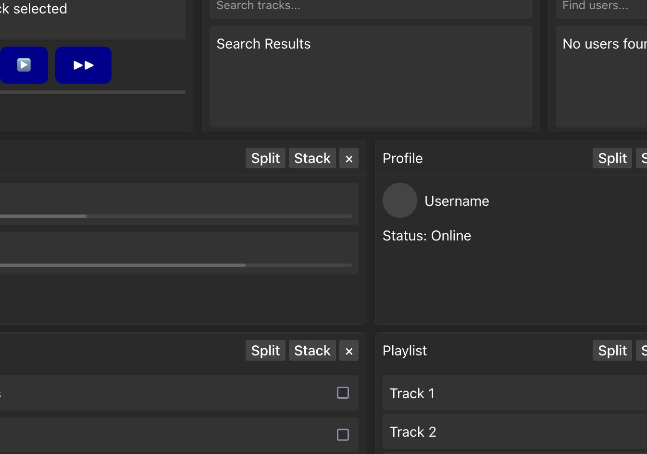The image size is (647, 454).
Task: Click Split on the panel left of Playlist
Action: click(265, 351)
